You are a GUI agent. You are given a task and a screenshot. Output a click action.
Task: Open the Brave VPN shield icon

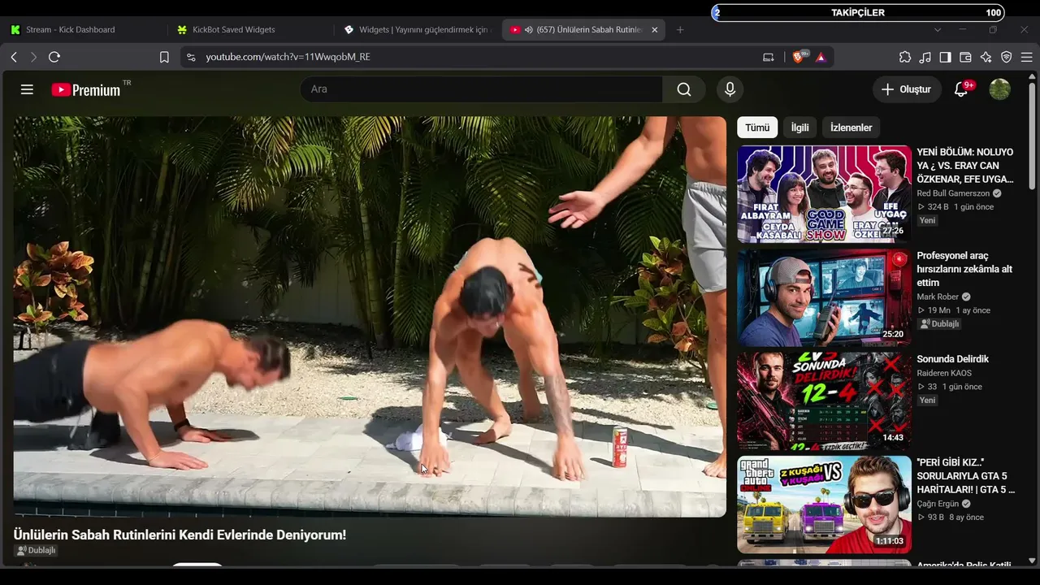(x=1007, y=57)
